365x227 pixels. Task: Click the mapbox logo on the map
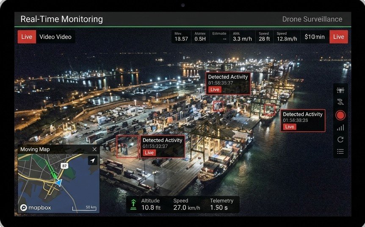point(36,208)
